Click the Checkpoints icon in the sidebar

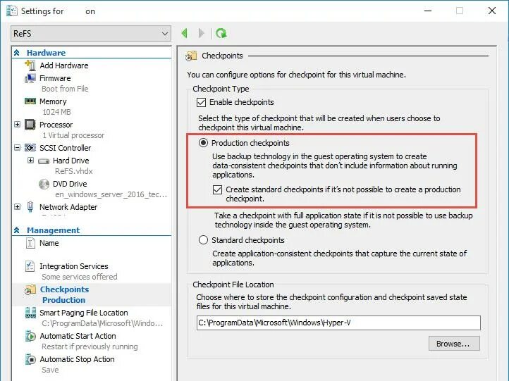[30, 289]
